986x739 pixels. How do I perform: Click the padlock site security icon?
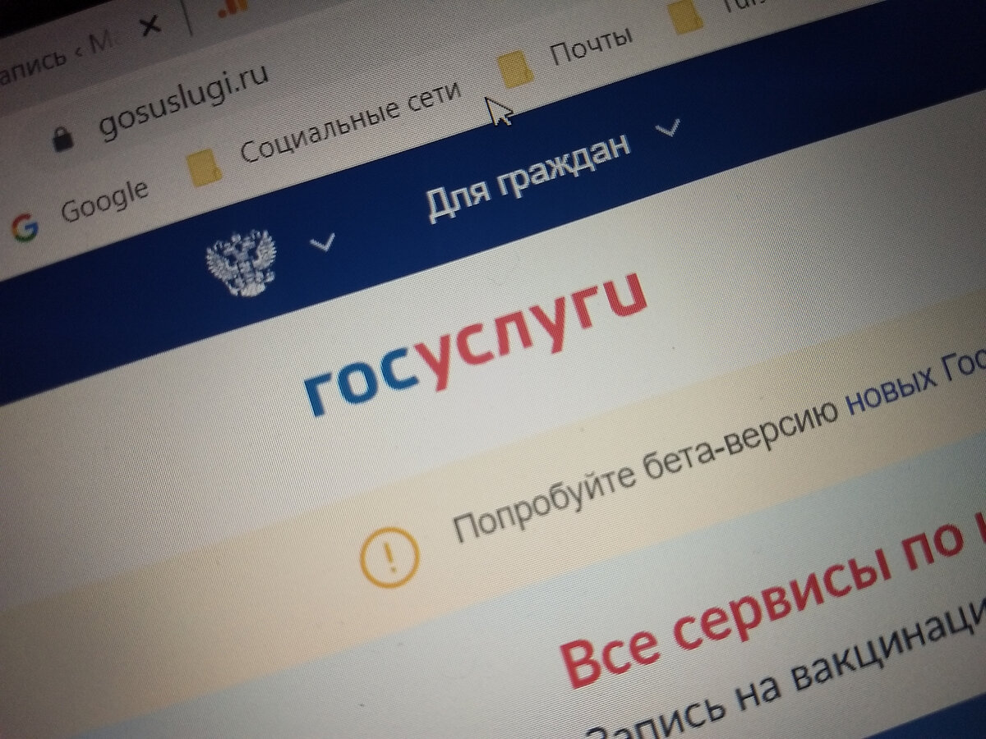pyautogui.click(x=62, y=137)
